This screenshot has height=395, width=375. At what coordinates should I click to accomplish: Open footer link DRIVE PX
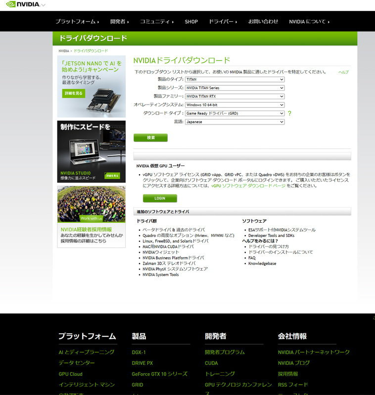click(x=142, y=363)
